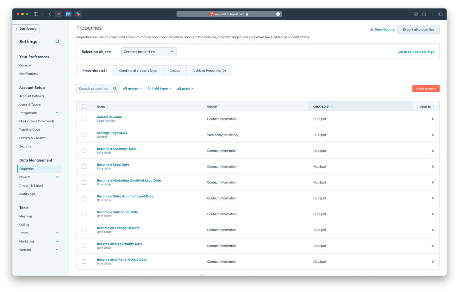Click the Create property button

tap(426, 89)
